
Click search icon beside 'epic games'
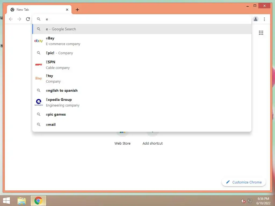(x=39, y=114)
